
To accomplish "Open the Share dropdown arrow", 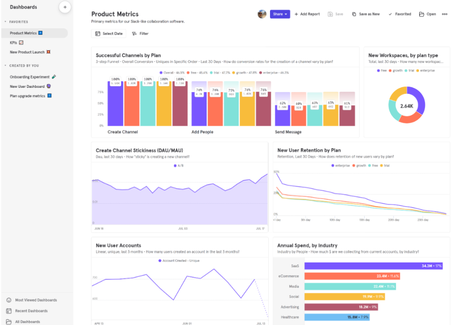I will [x=286, y=14].
